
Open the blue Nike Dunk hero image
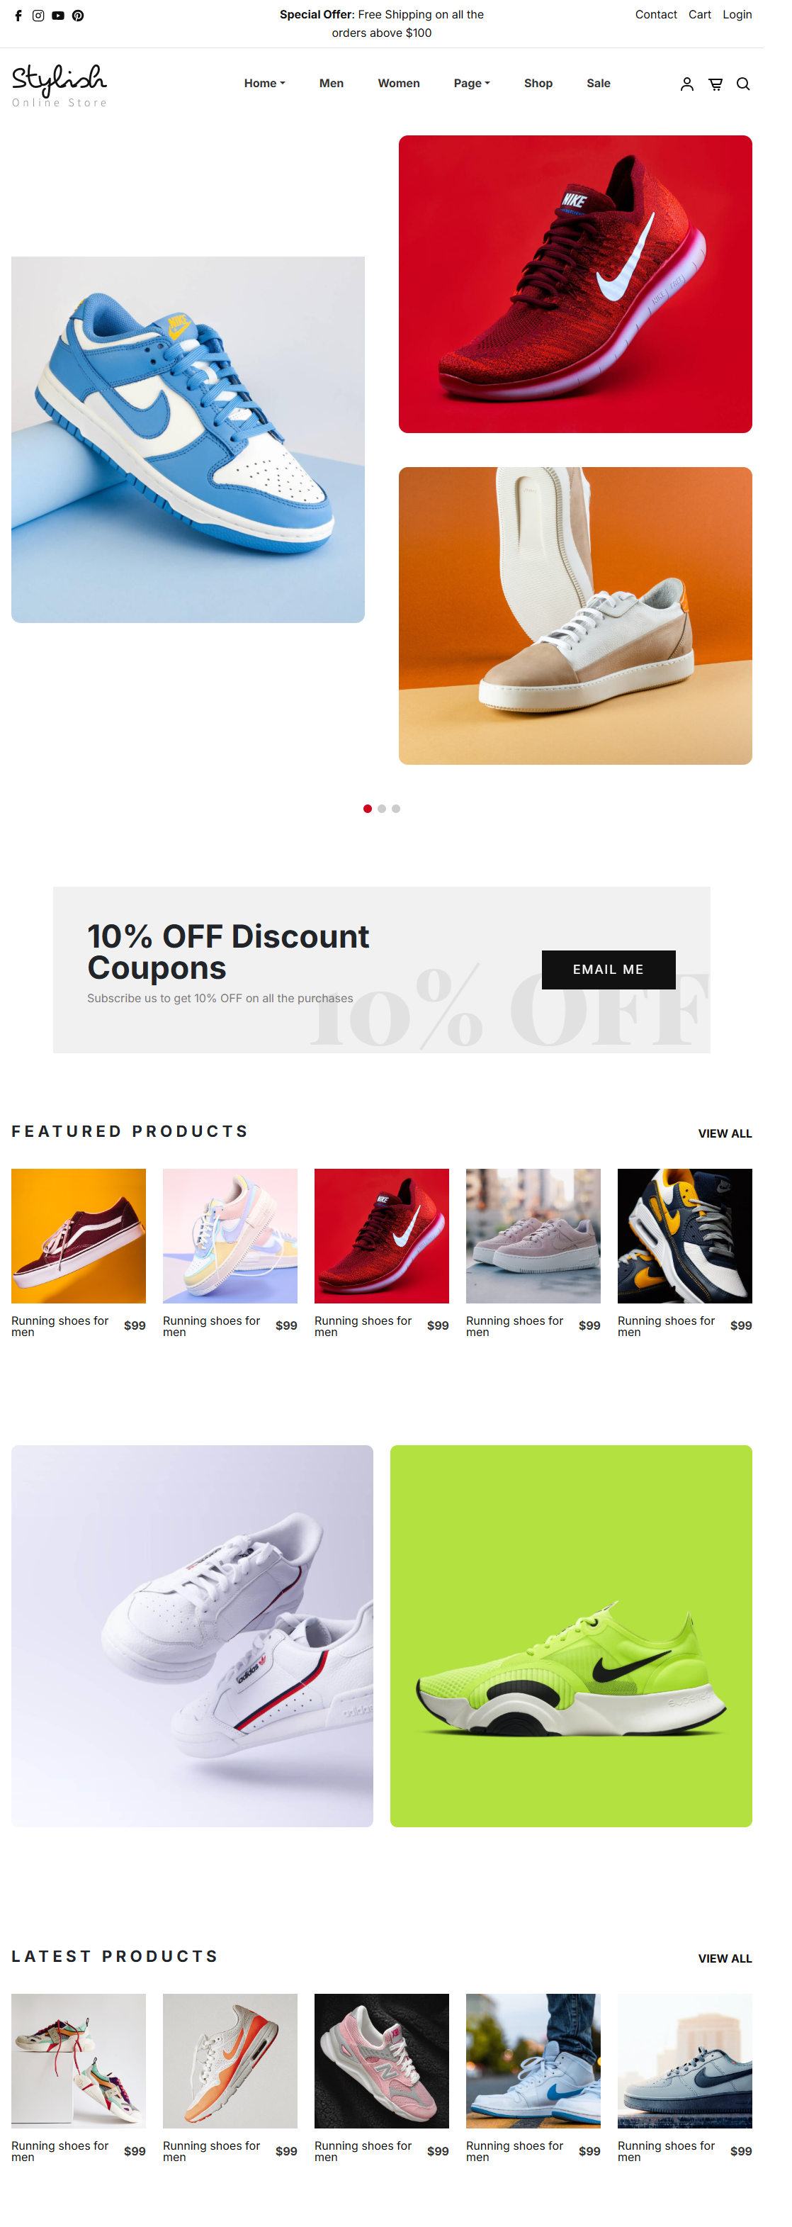(188, 439)
